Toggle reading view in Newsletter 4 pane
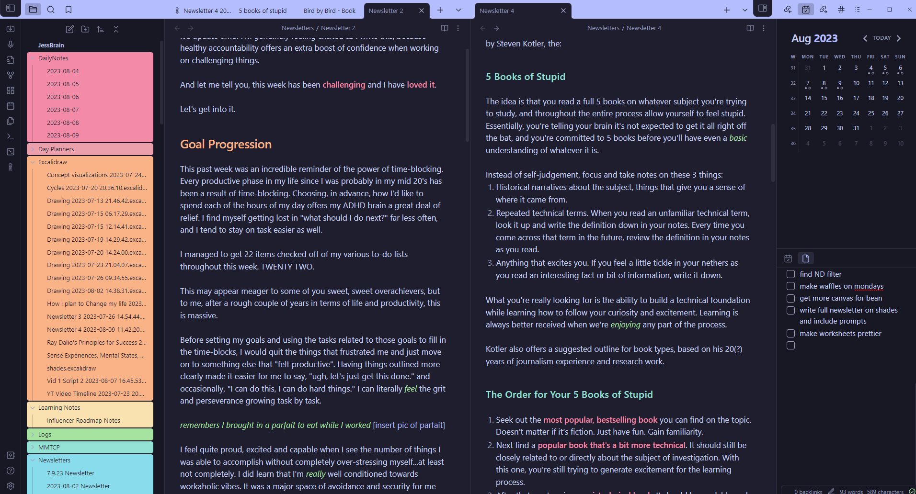The width and height of the screenshot is (916, 494). 750,28
